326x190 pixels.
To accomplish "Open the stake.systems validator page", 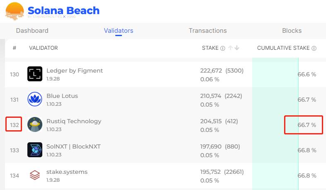I will click(x=67, y=172).
